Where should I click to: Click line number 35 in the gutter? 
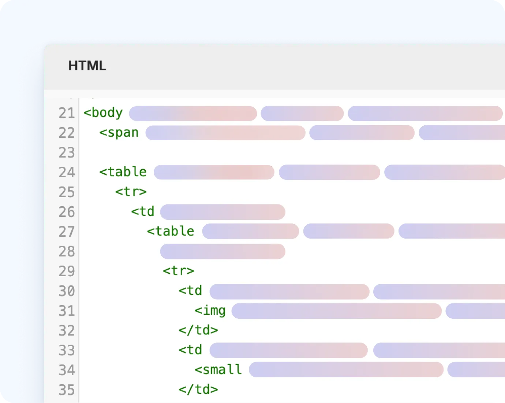(x=67, y=389)
